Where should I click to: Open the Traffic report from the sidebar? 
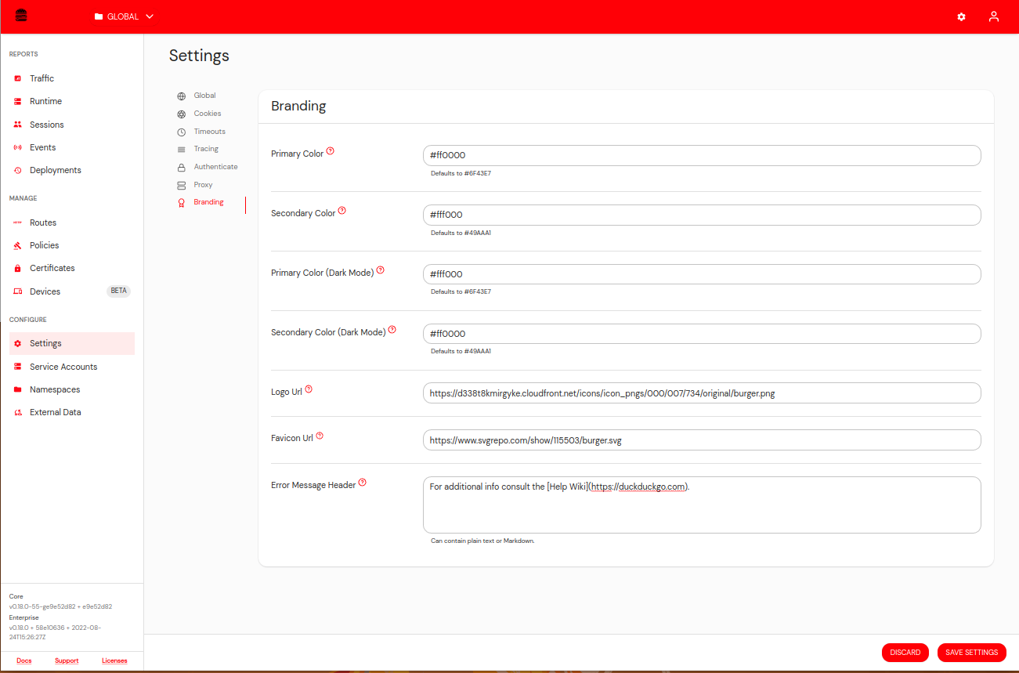click(x=41, y=78)
